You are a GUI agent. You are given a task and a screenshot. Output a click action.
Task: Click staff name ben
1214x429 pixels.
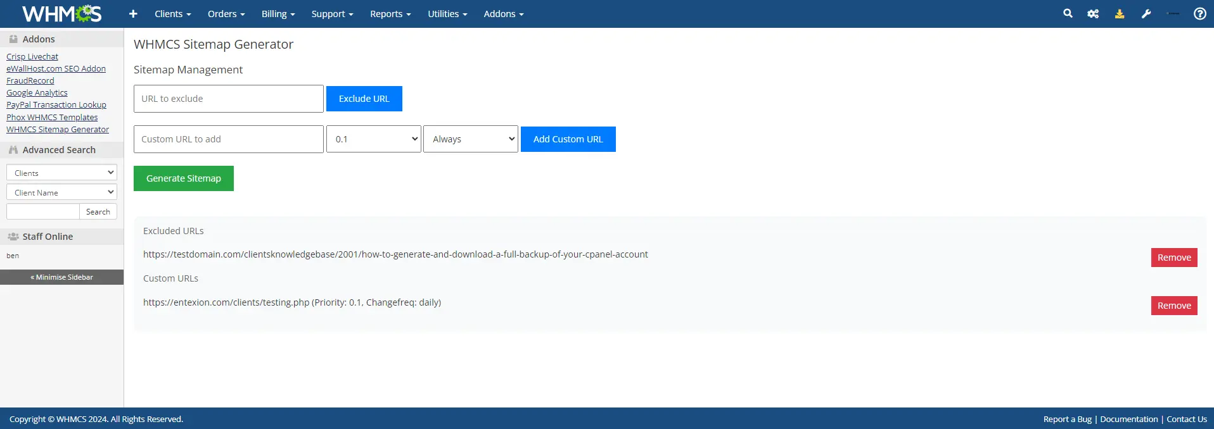tap(13, 256)
